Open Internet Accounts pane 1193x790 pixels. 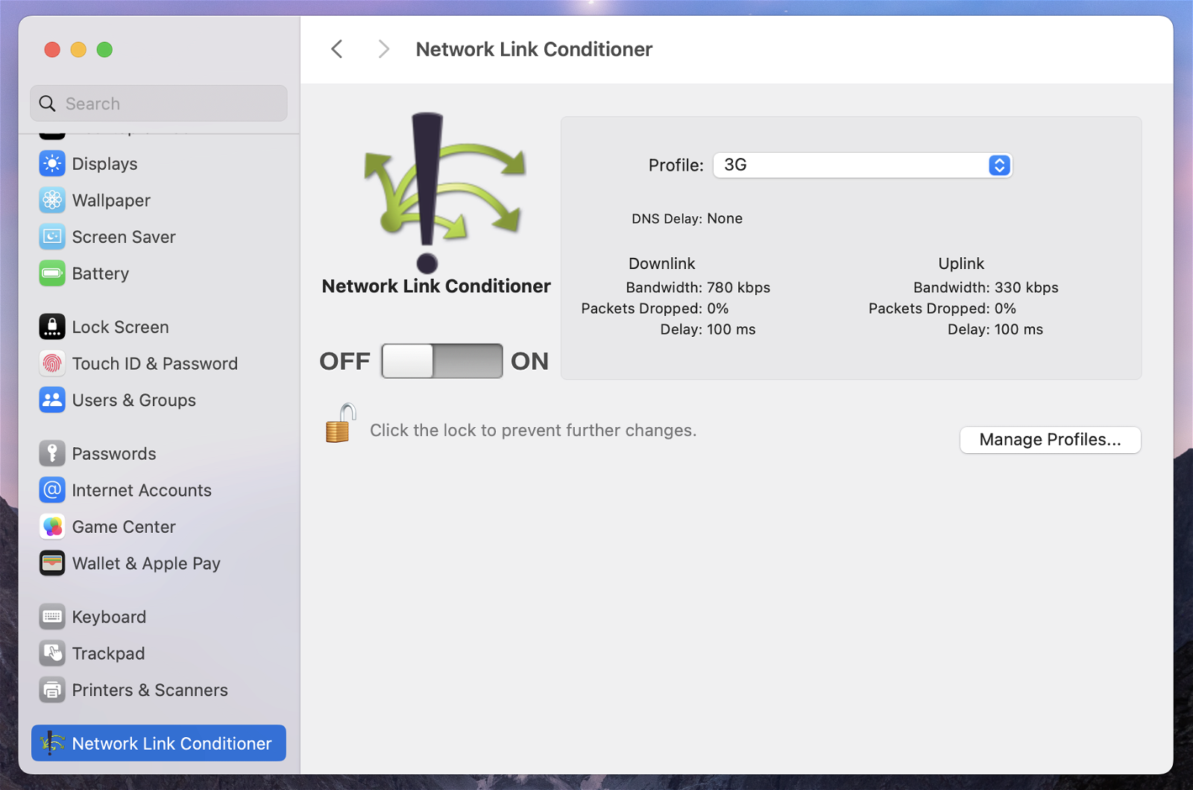(142, 490)
